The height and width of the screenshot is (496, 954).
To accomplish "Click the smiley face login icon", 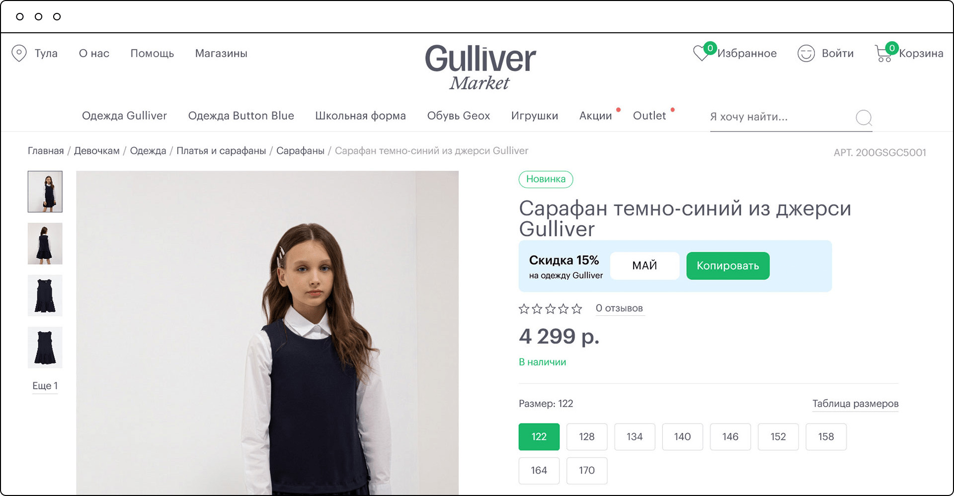I will click(806, 53).
